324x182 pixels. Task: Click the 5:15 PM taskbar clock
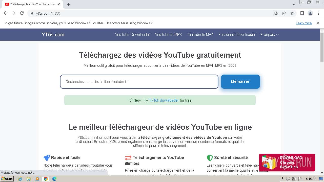pyautogui.click(x=311, y=179)
